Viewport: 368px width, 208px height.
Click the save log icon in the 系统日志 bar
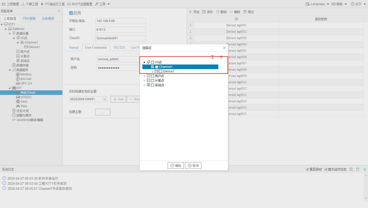tap(351, 169)
